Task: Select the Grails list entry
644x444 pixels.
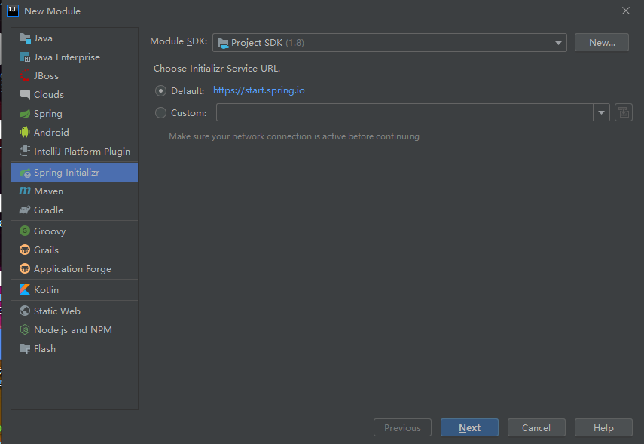Action: coord(75,250)
